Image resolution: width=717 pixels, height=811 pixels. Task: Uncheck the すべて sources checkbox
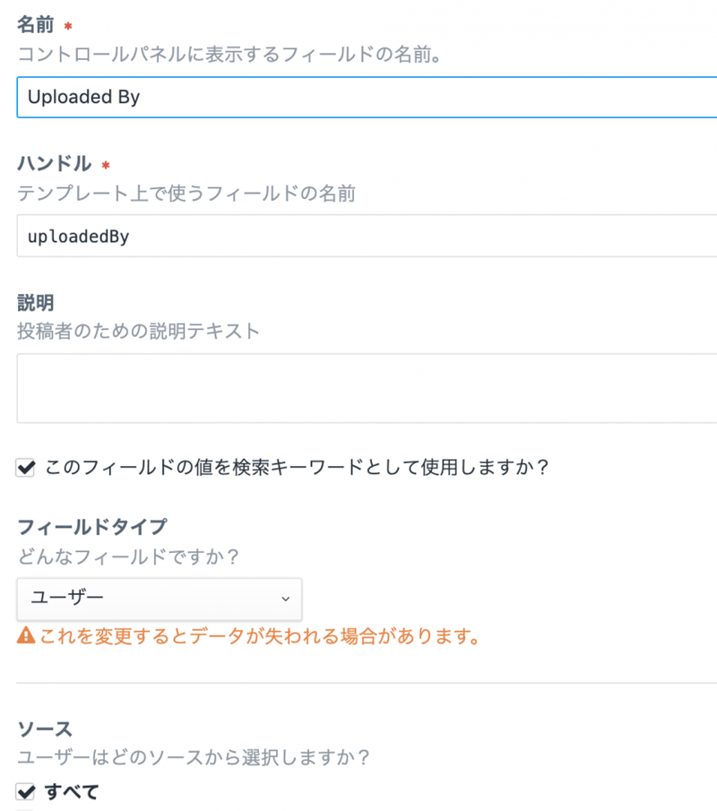(26, 791)
